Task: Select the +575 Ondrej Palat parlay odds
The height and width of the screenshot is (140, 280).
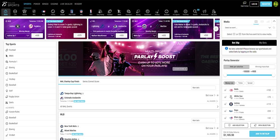Action: pyautogui.click(x=79, y=35)
